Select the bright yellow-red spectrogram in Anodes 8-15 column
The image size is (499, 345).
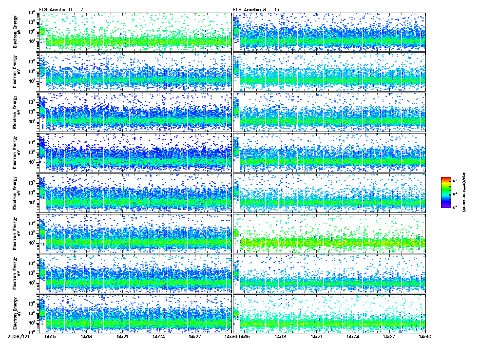coord(329,233)
